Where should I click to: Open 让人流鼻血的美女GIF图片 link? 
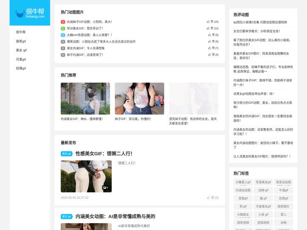coord(262,156)
